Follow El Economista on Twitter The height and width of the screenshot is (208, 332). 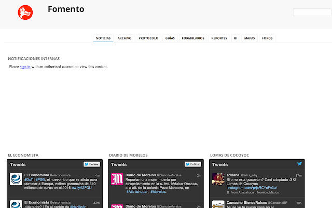pos(92,164)
